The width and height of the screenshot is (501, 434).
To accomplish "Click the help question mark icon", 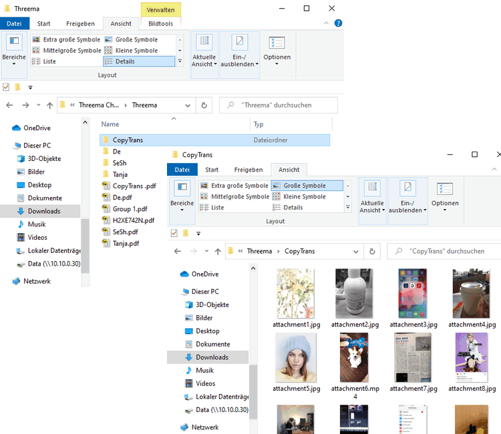I will (338, 23).
